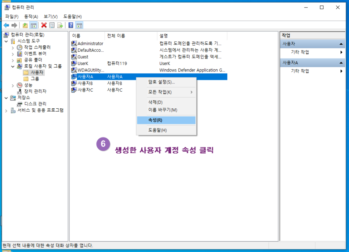
Task: Open 기타 작업 under 사용자A section
Action: [x=300, y=71]
